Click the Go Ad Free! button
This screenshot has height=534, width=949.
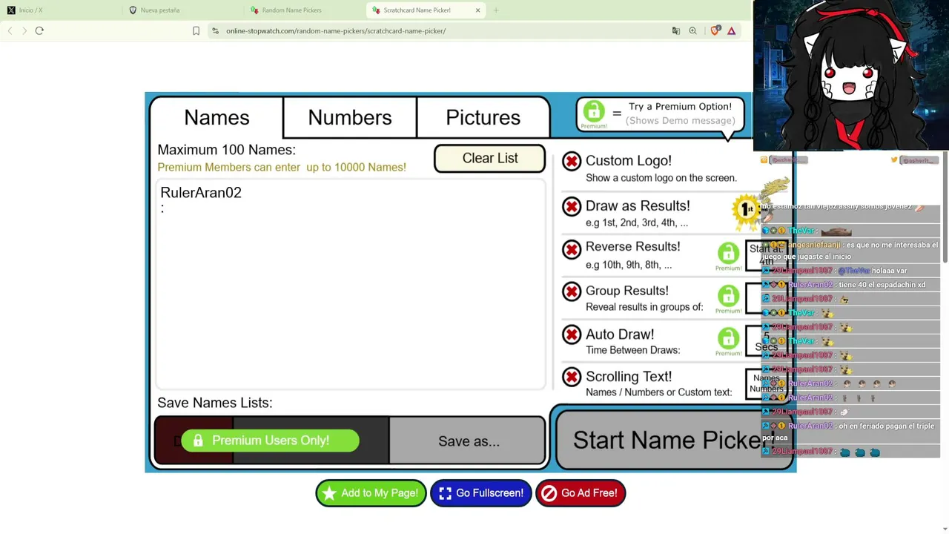pyautogui.click(x=581, y=493)
